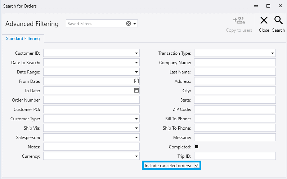
Task: Open the Salesperson dropdown list
Action: point(136,138)
